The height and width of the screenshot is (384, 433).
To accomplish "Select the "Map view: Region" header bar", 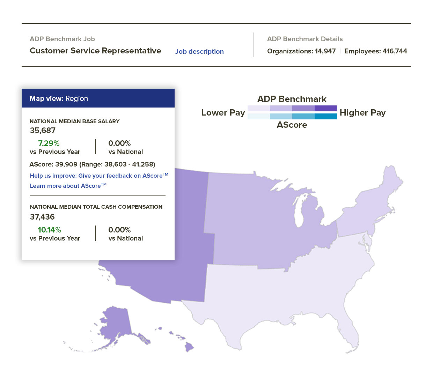I will pos(98,98).
